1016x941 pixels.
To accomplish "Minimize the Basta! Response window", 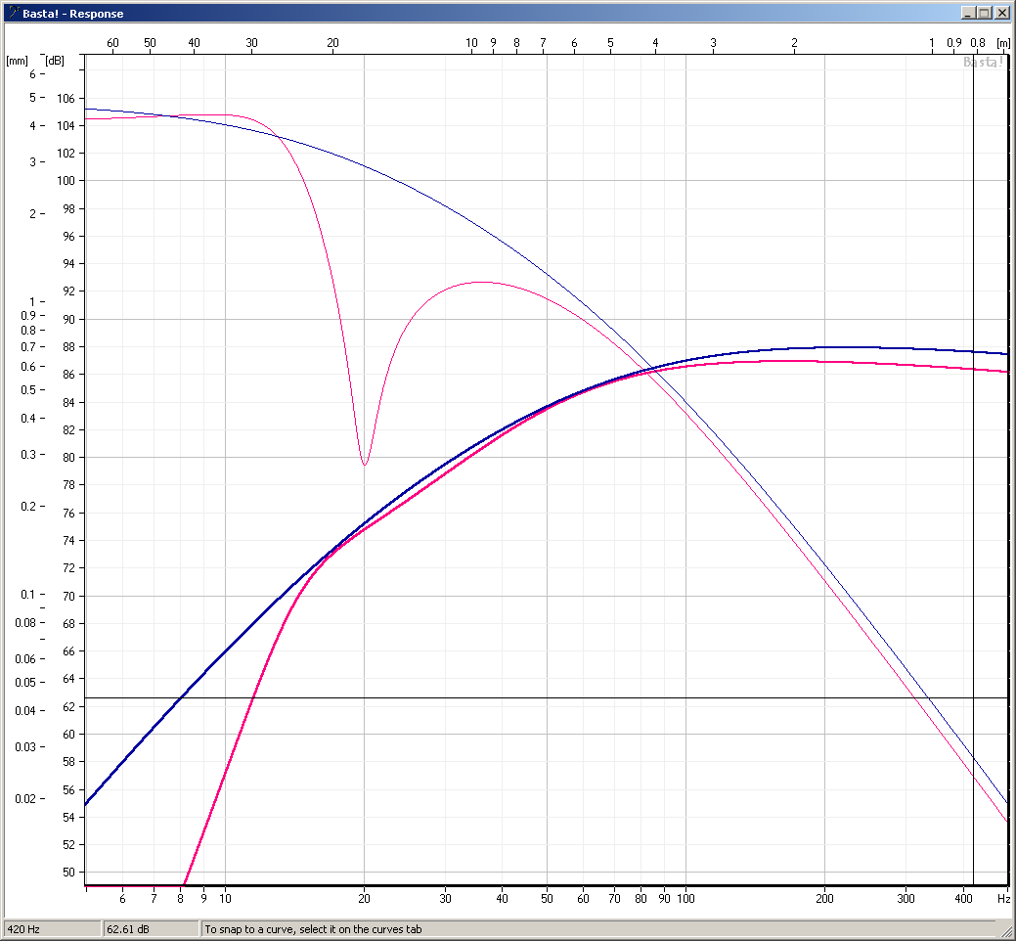I will 968,14.
